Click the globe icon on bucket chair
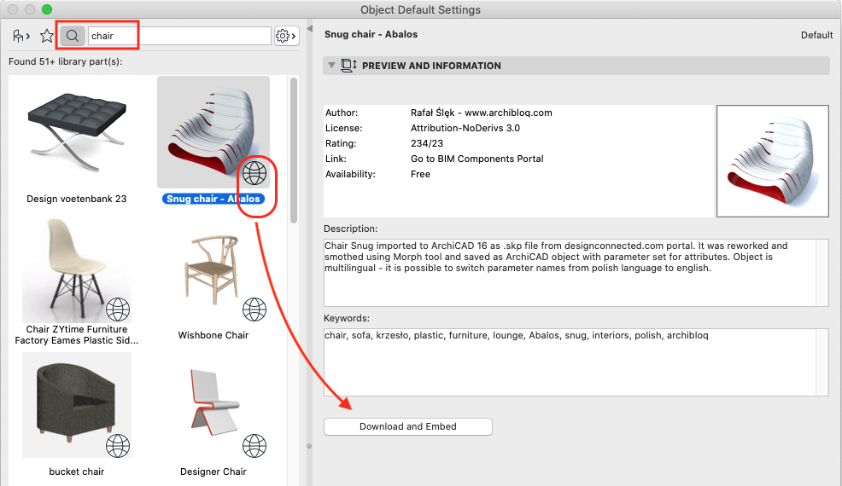Image resolution: width=842 pixels, height=486 pixels. pos(118,446)
